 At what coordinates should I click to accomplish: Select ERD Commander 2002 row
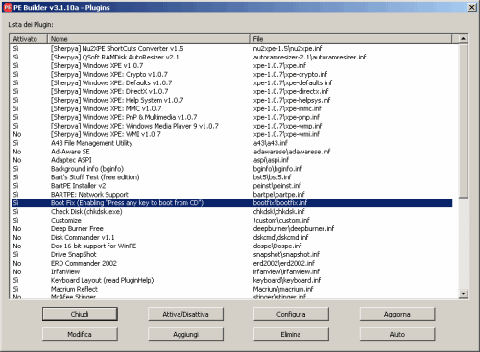pyautogui.click(x=232, y=264)
